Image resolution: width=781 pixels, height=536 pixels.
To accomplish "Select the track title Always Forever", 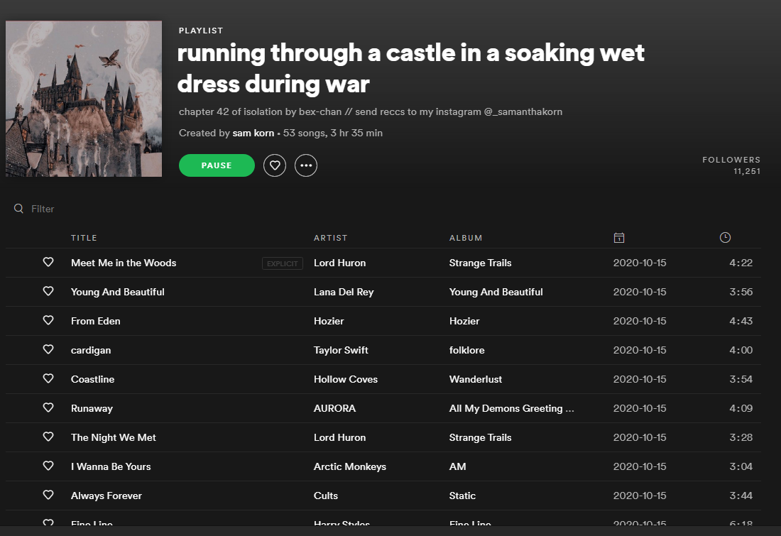I will point(106,496).
